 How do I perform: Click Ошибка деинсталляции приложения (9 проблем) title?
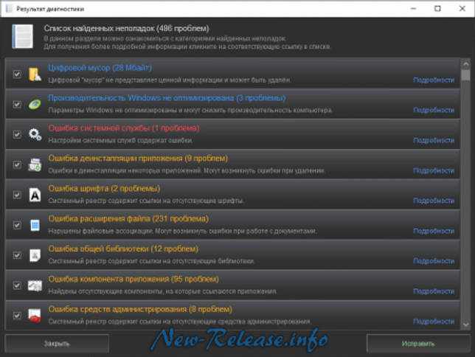click(x=138, y=158)
